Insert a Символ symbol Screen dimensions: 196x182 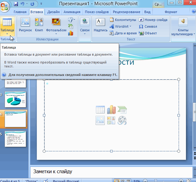click(x=148, y=26)
